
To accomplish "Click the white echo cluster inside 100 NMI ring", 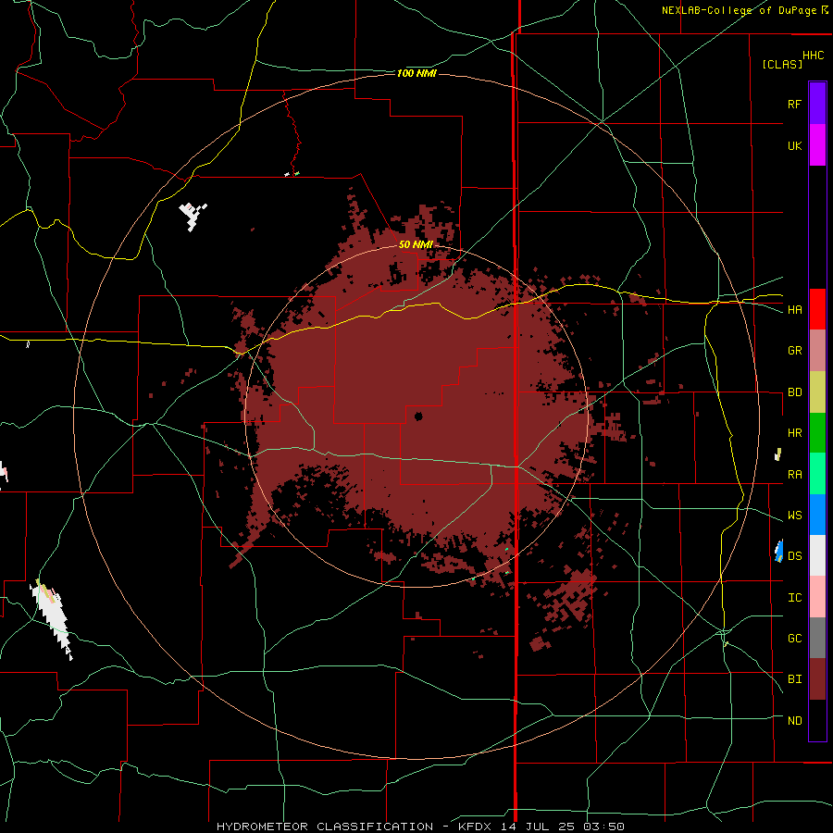I will point(193,217).
